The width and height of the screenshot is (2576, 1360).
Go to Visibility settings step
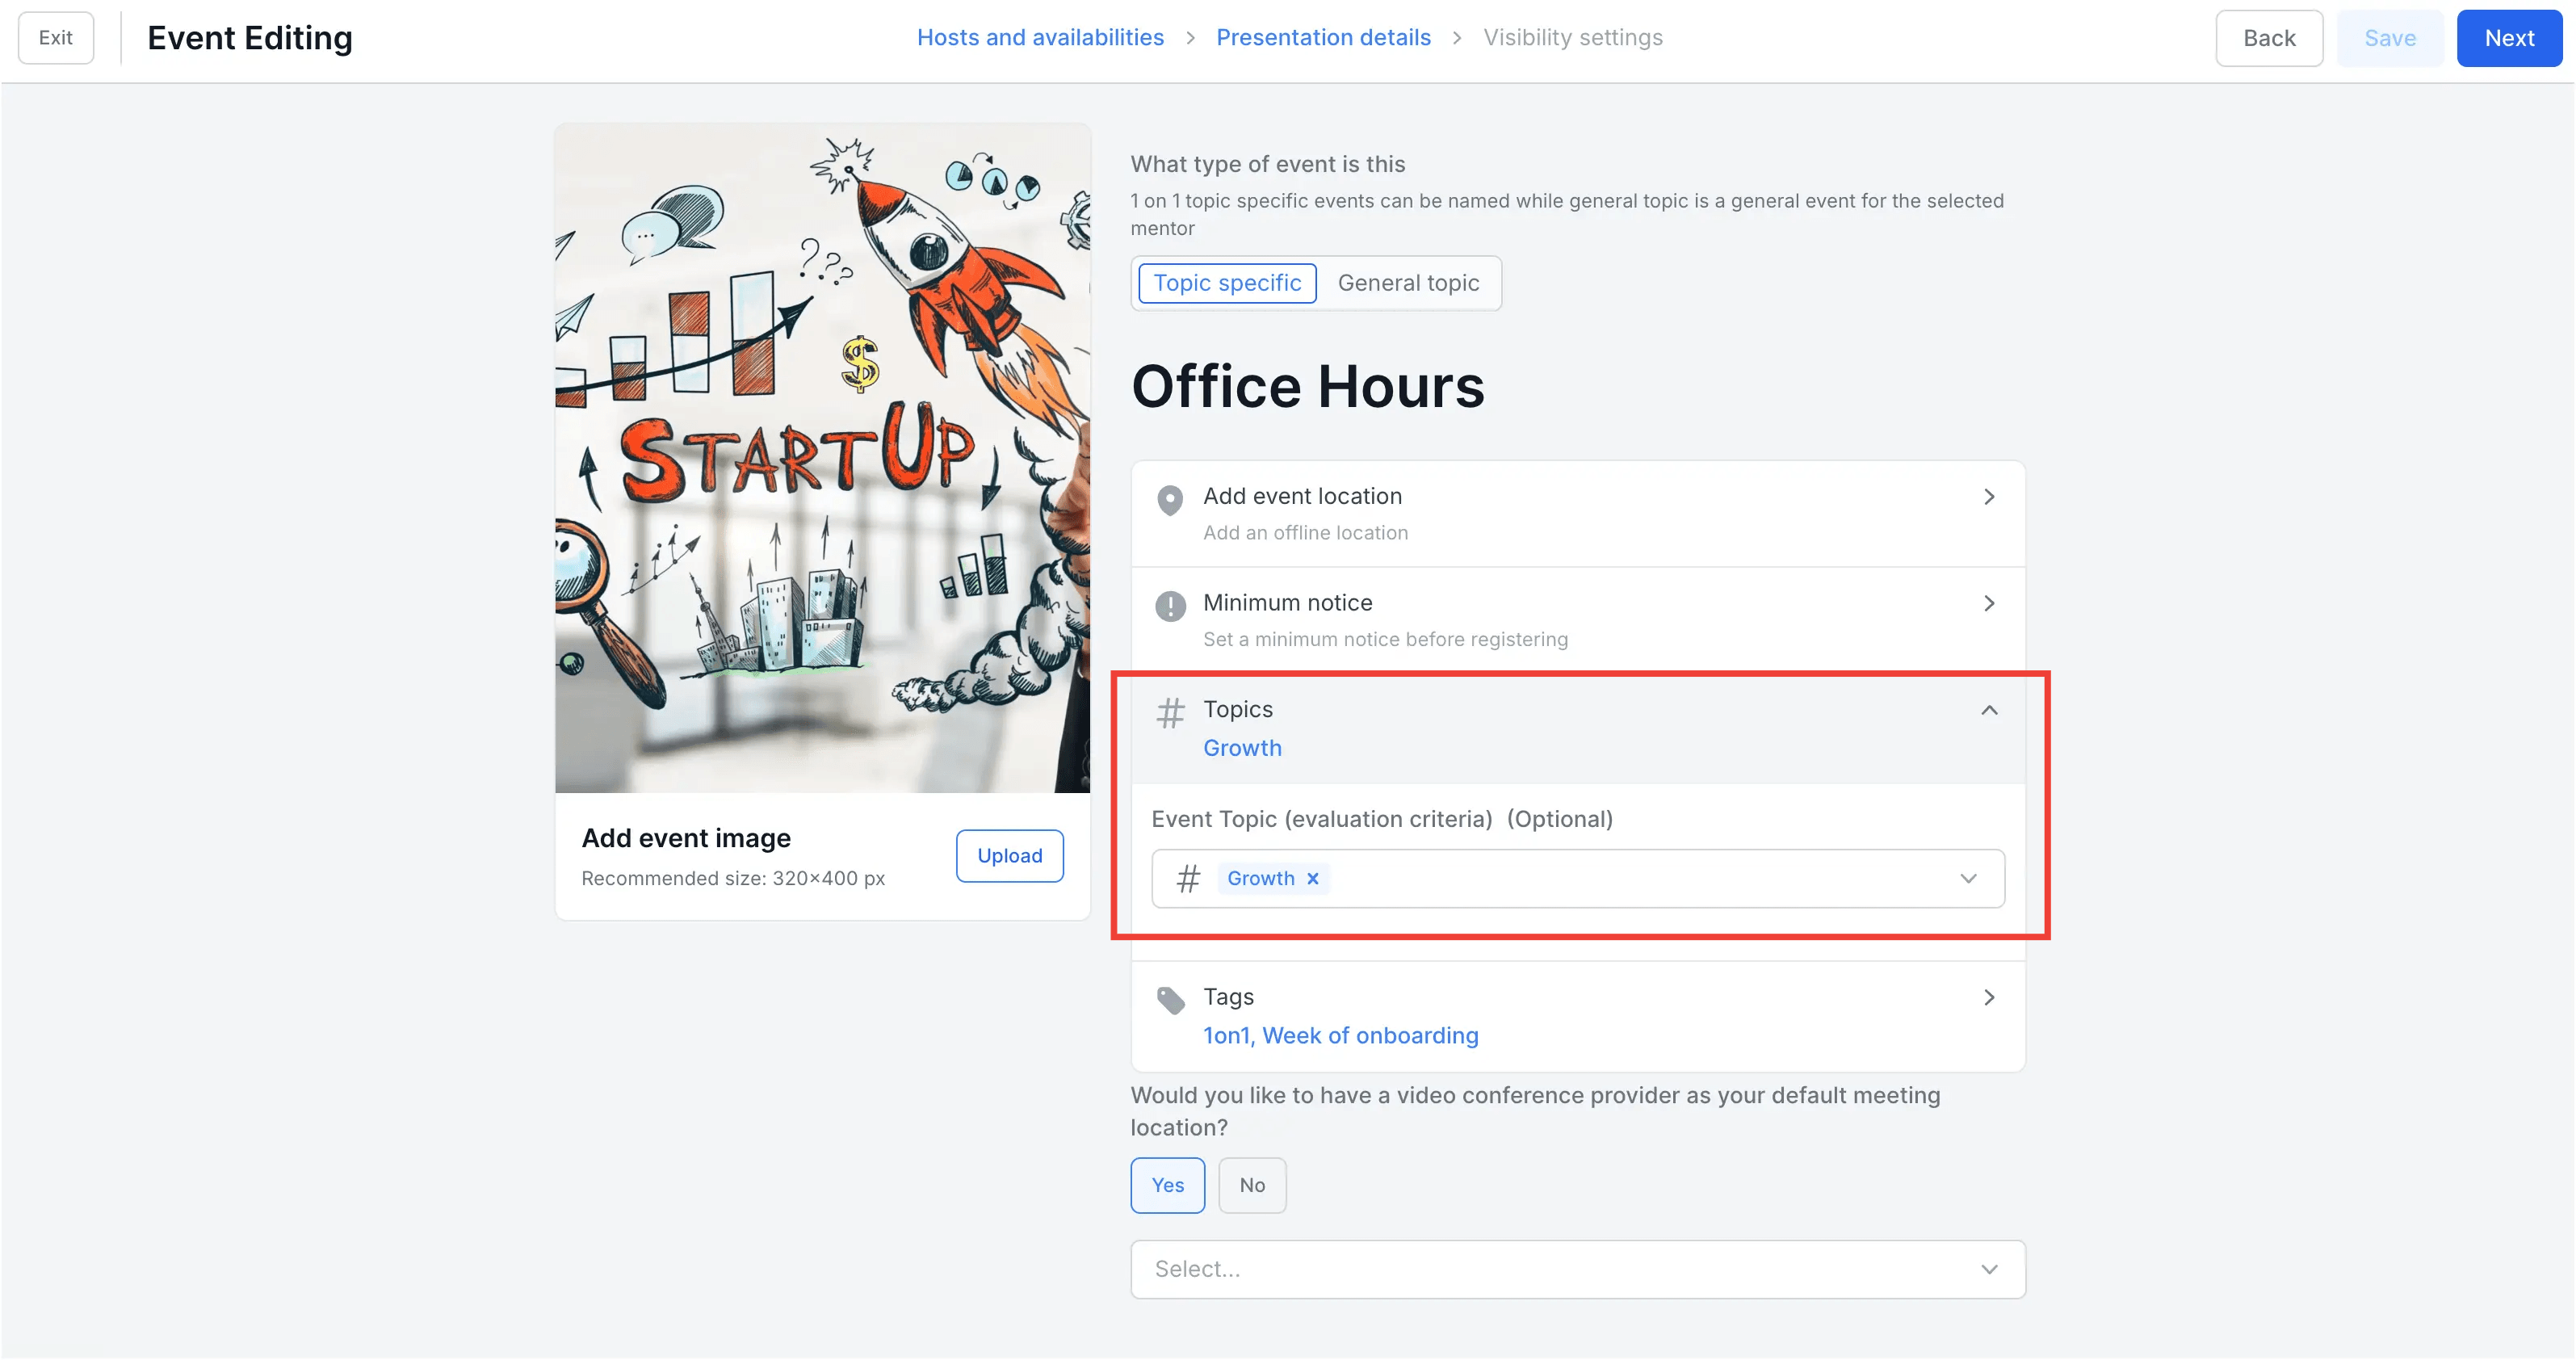(1572, 38)
